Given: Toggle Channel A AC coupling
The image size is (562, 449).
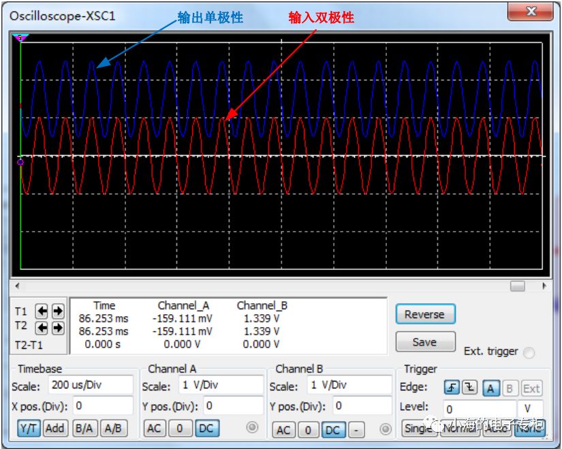Looking at the screenshot, I should click(x=155, y=428).
